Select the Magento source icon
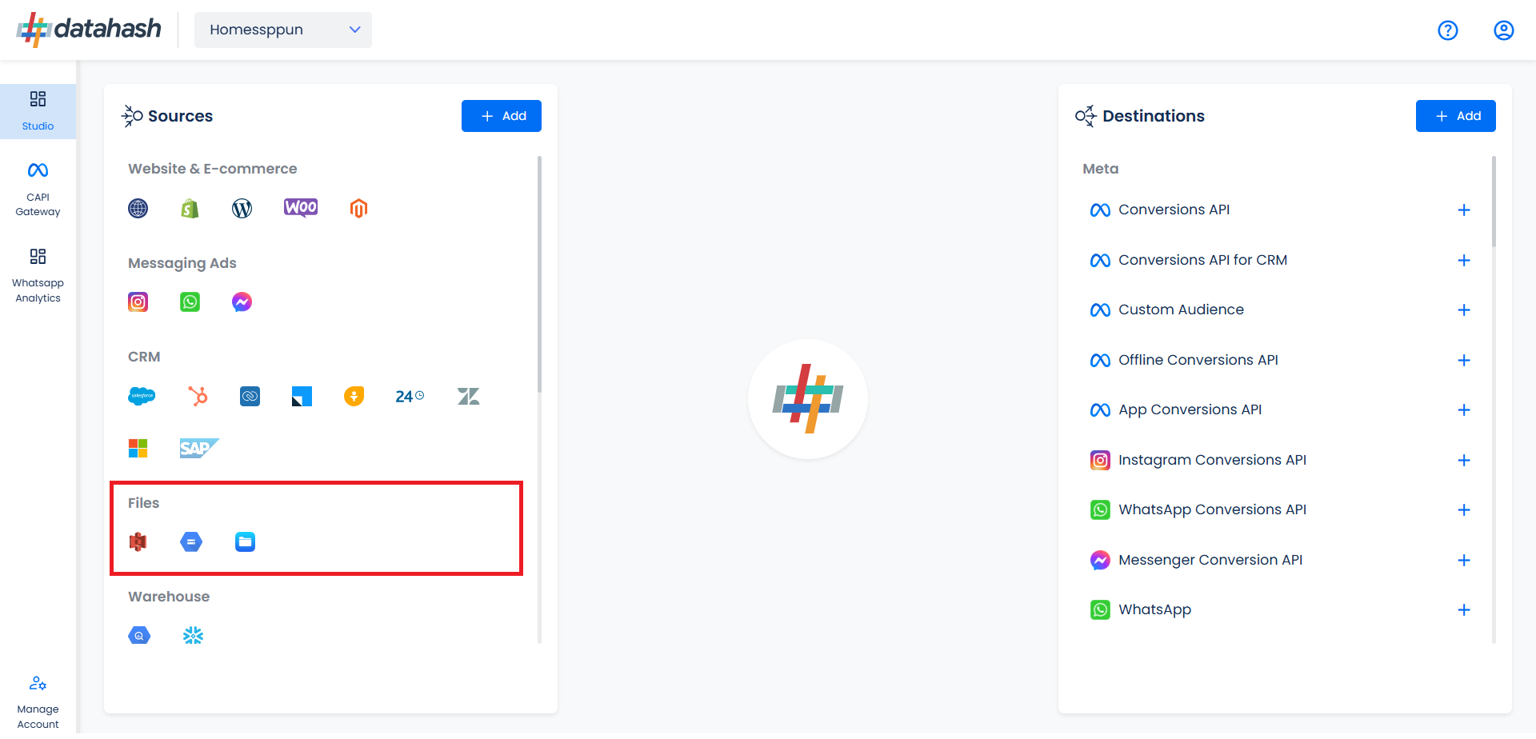Viewport: 1536px width, 739px height. (x=358, y=209)
